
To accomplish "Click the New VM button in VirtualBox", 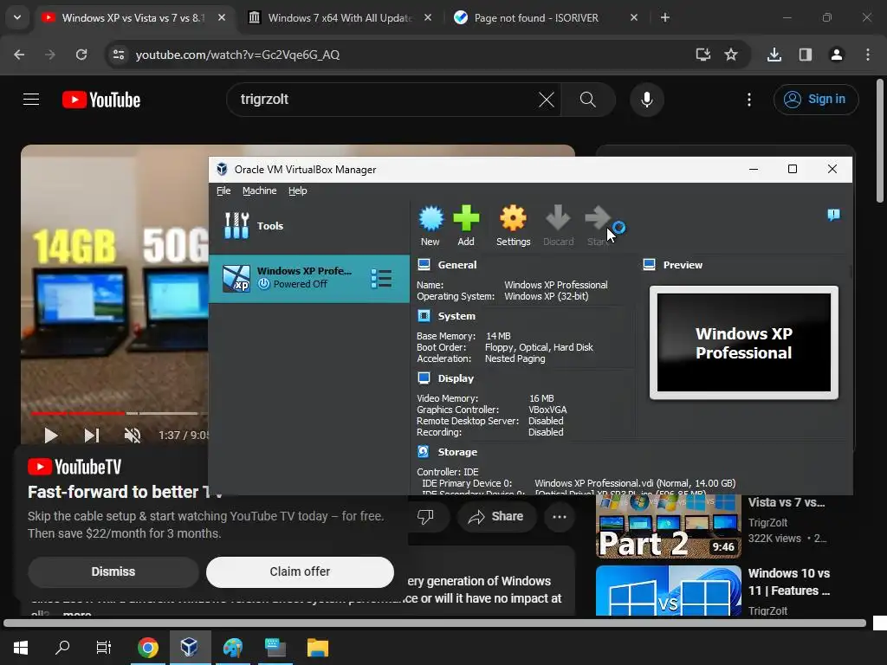I will pyautogui.click(x=431, y=226).
